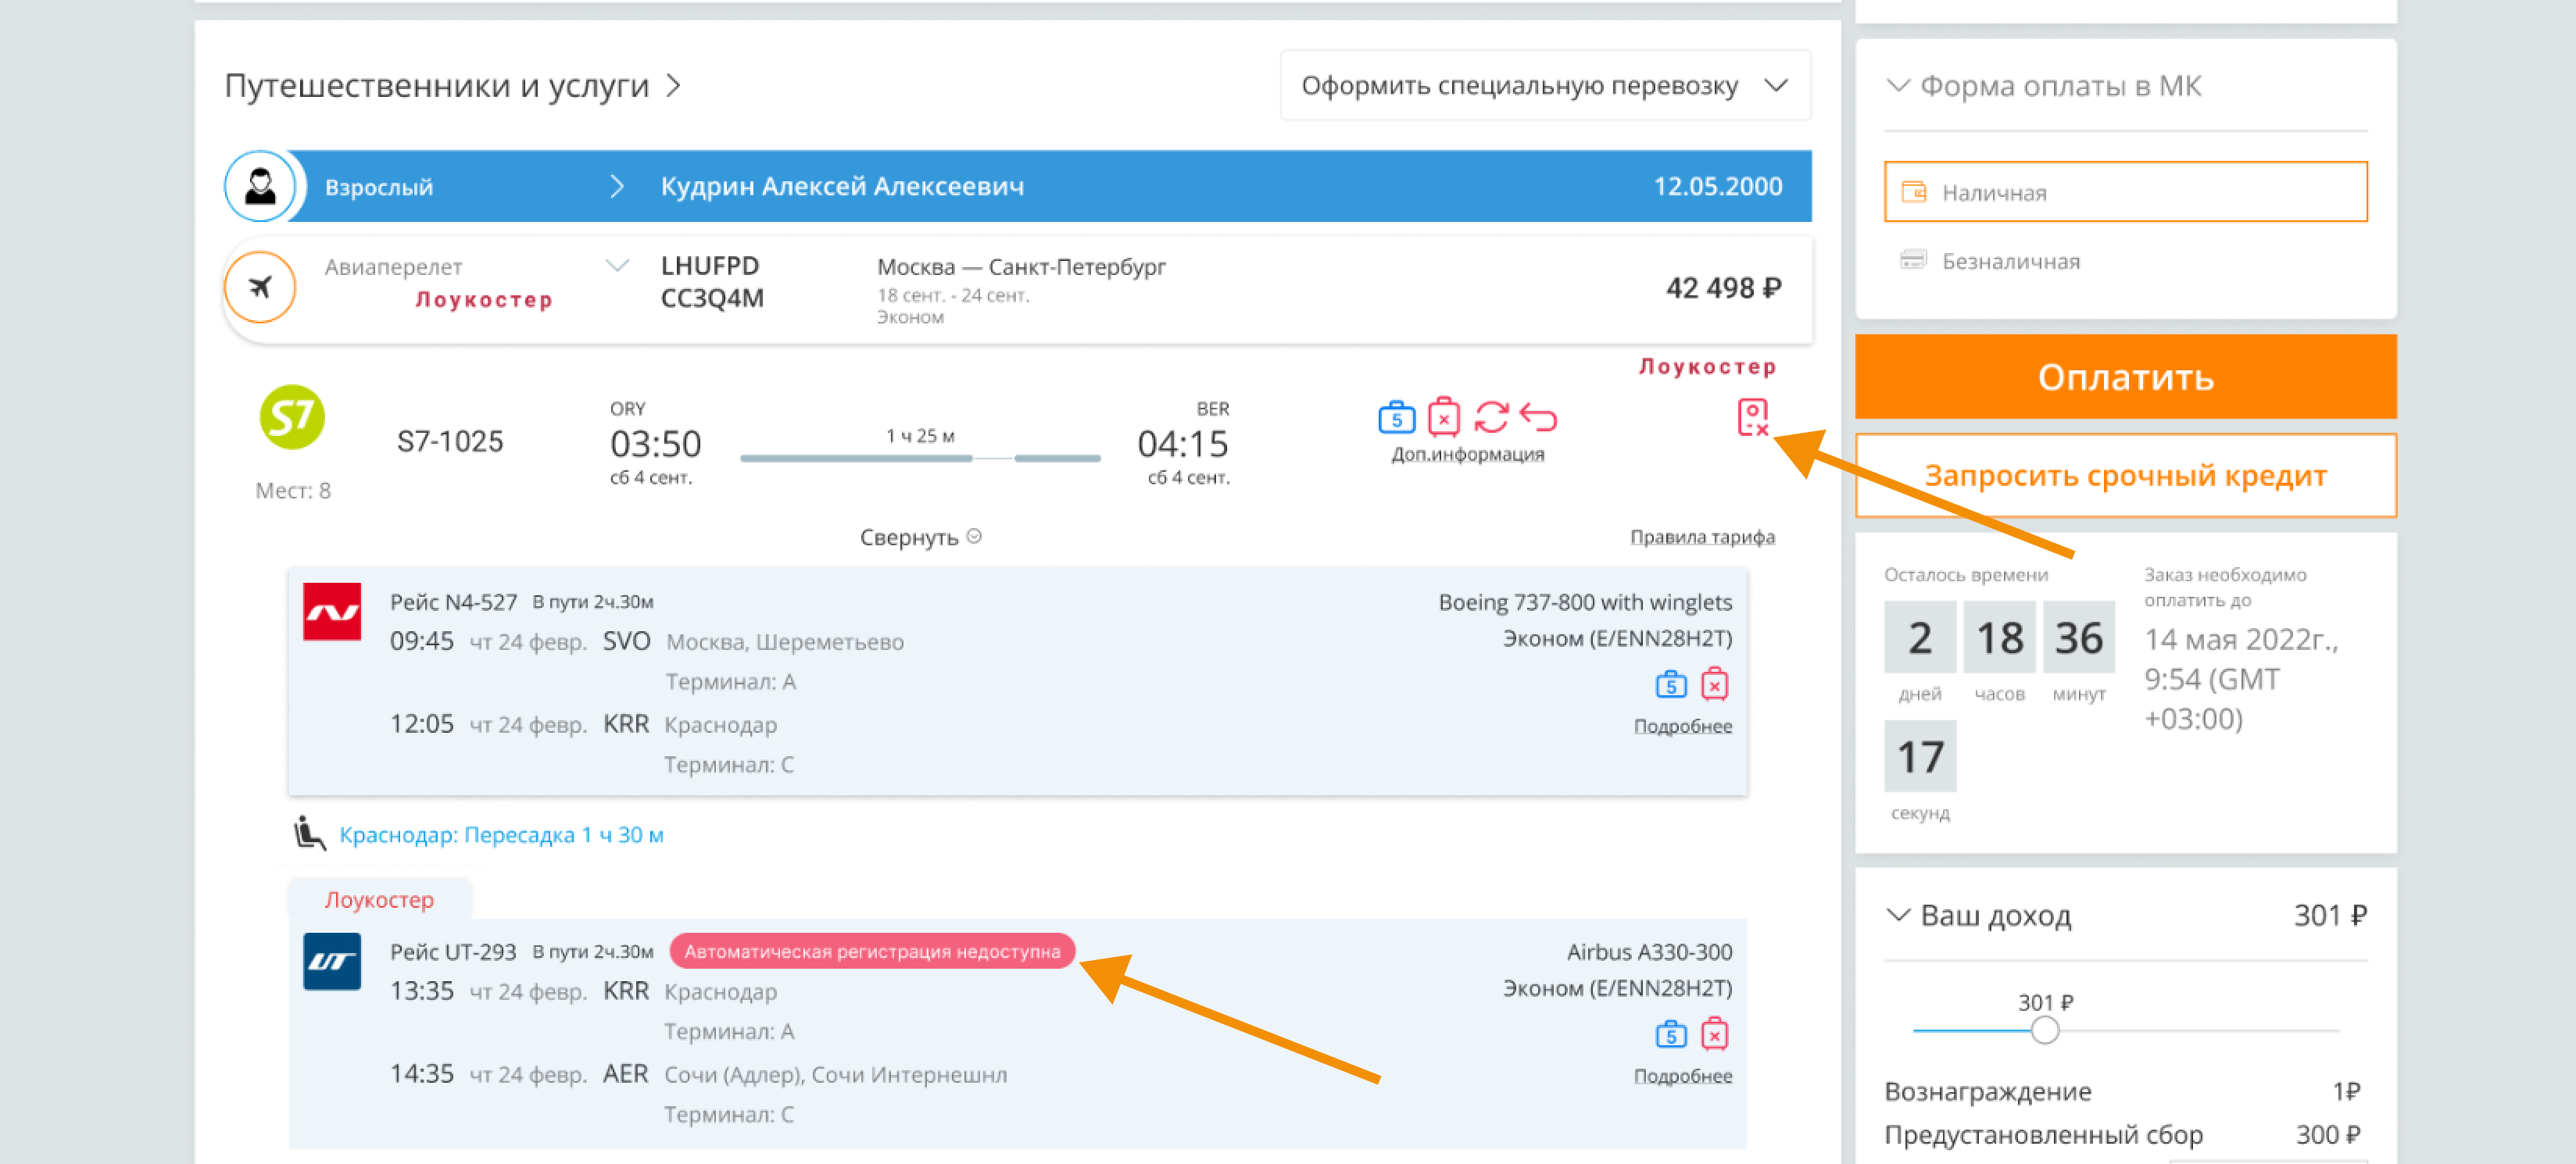Open Правила тарифа link
Screen dimensions: 2576x1164
click(1702, 537)
